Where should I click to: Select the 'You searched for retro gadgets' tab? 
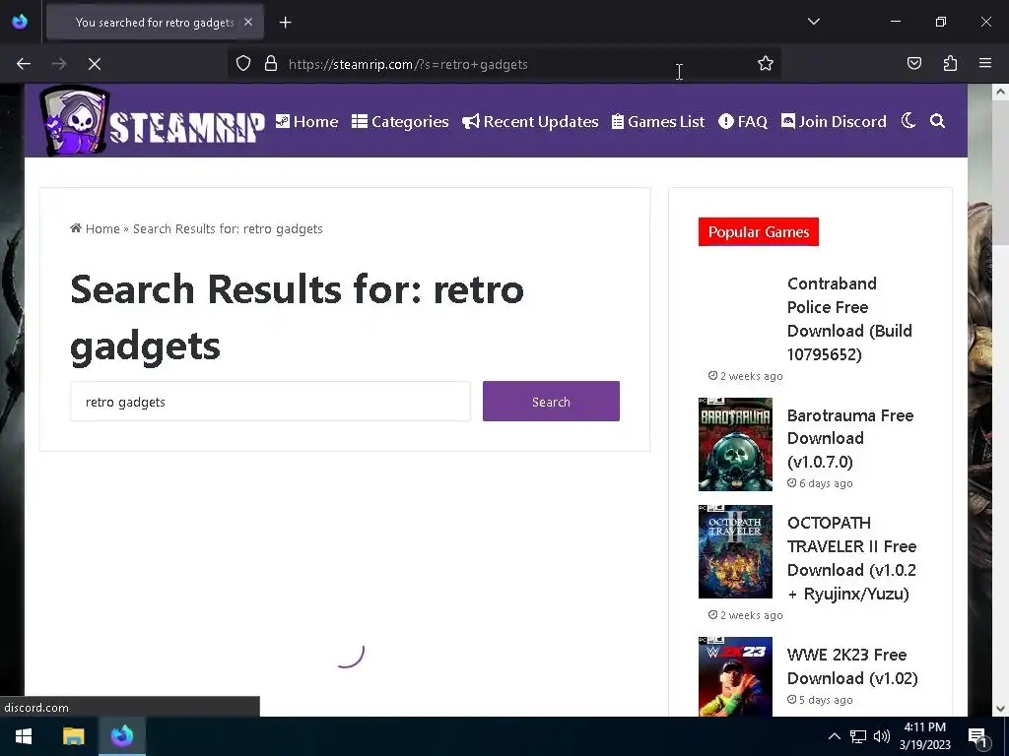(155, 23)
